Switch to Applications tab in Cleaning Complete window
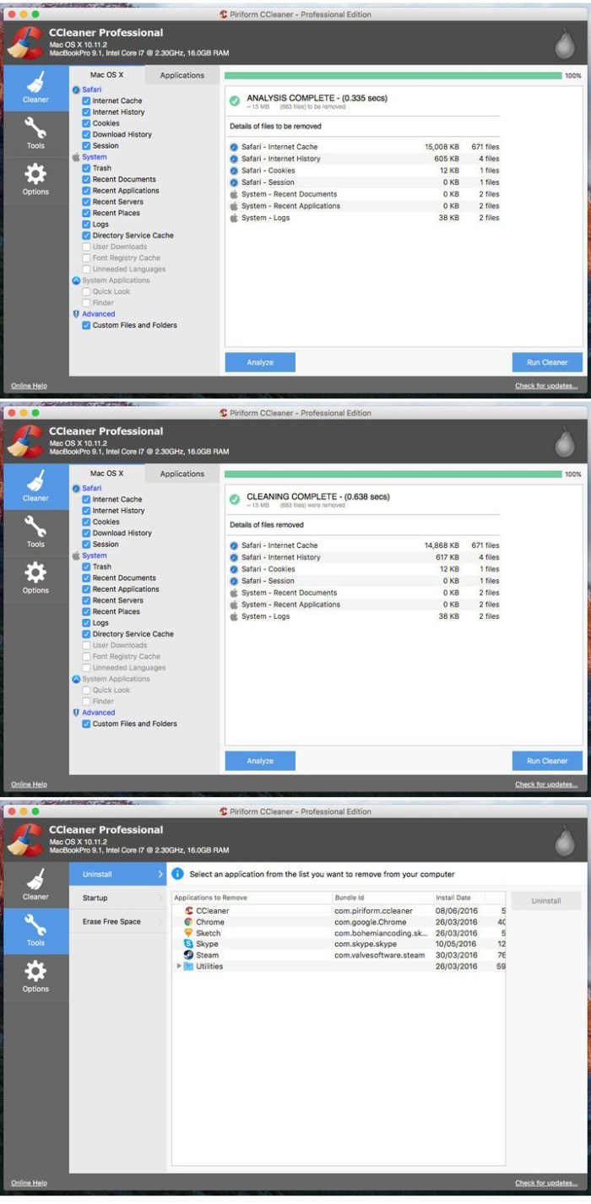 182,474
